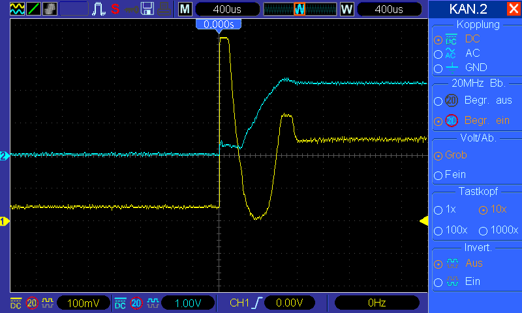Viewport: 522px width, 313px height.
Task: Click the CH1 red 20MHz limit icon
Action: tap(32, 303)
